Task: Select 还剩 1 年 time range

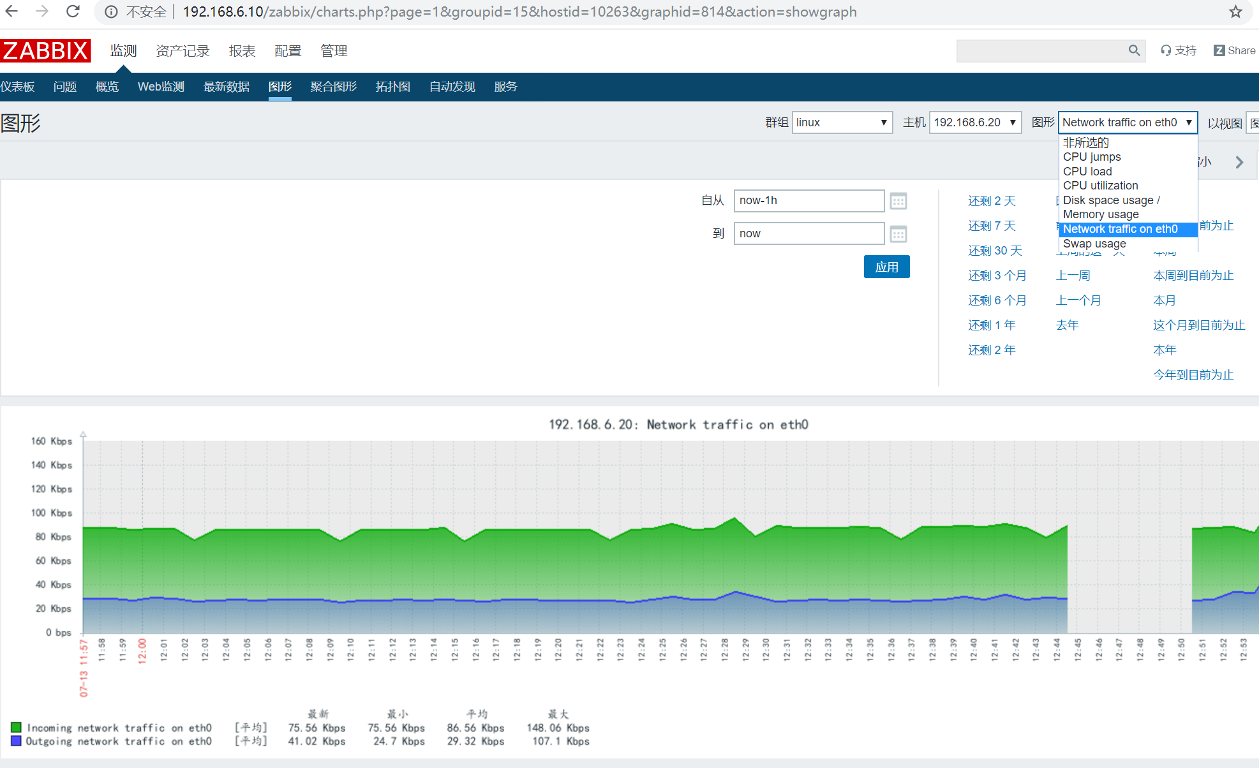Action: [992, 325]
